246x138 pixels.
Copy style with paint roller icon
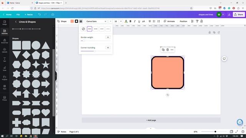(197, 21)
